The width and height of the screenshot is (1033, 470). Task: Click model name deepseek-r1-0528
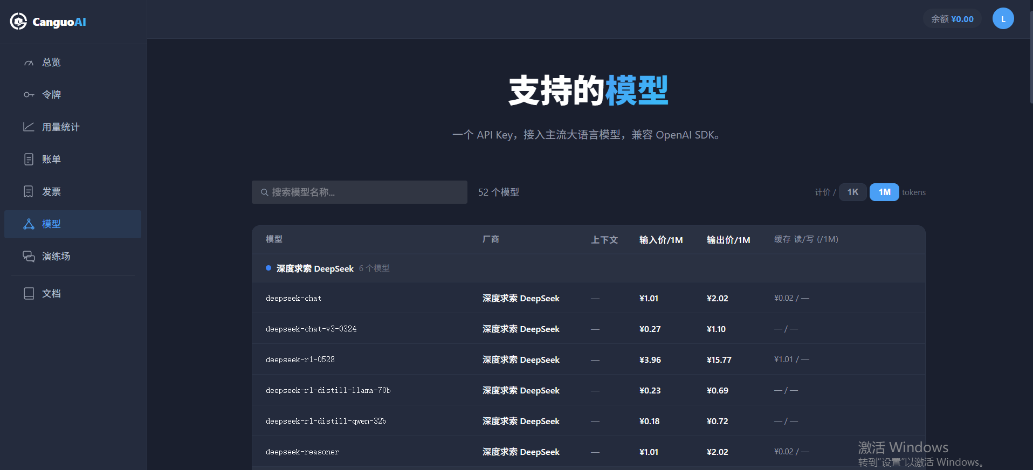click(300, 360)
